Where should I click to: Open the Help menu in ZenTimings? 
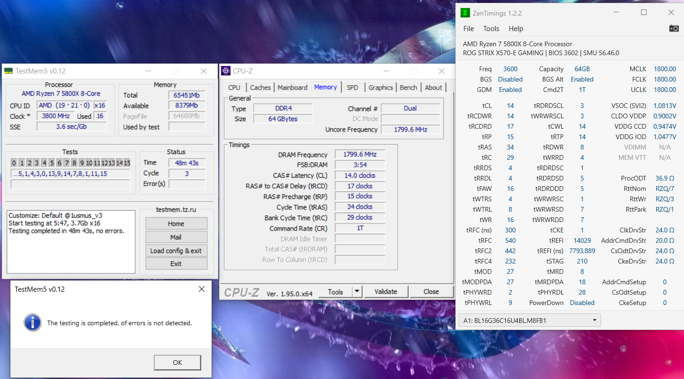click(516, 29)
